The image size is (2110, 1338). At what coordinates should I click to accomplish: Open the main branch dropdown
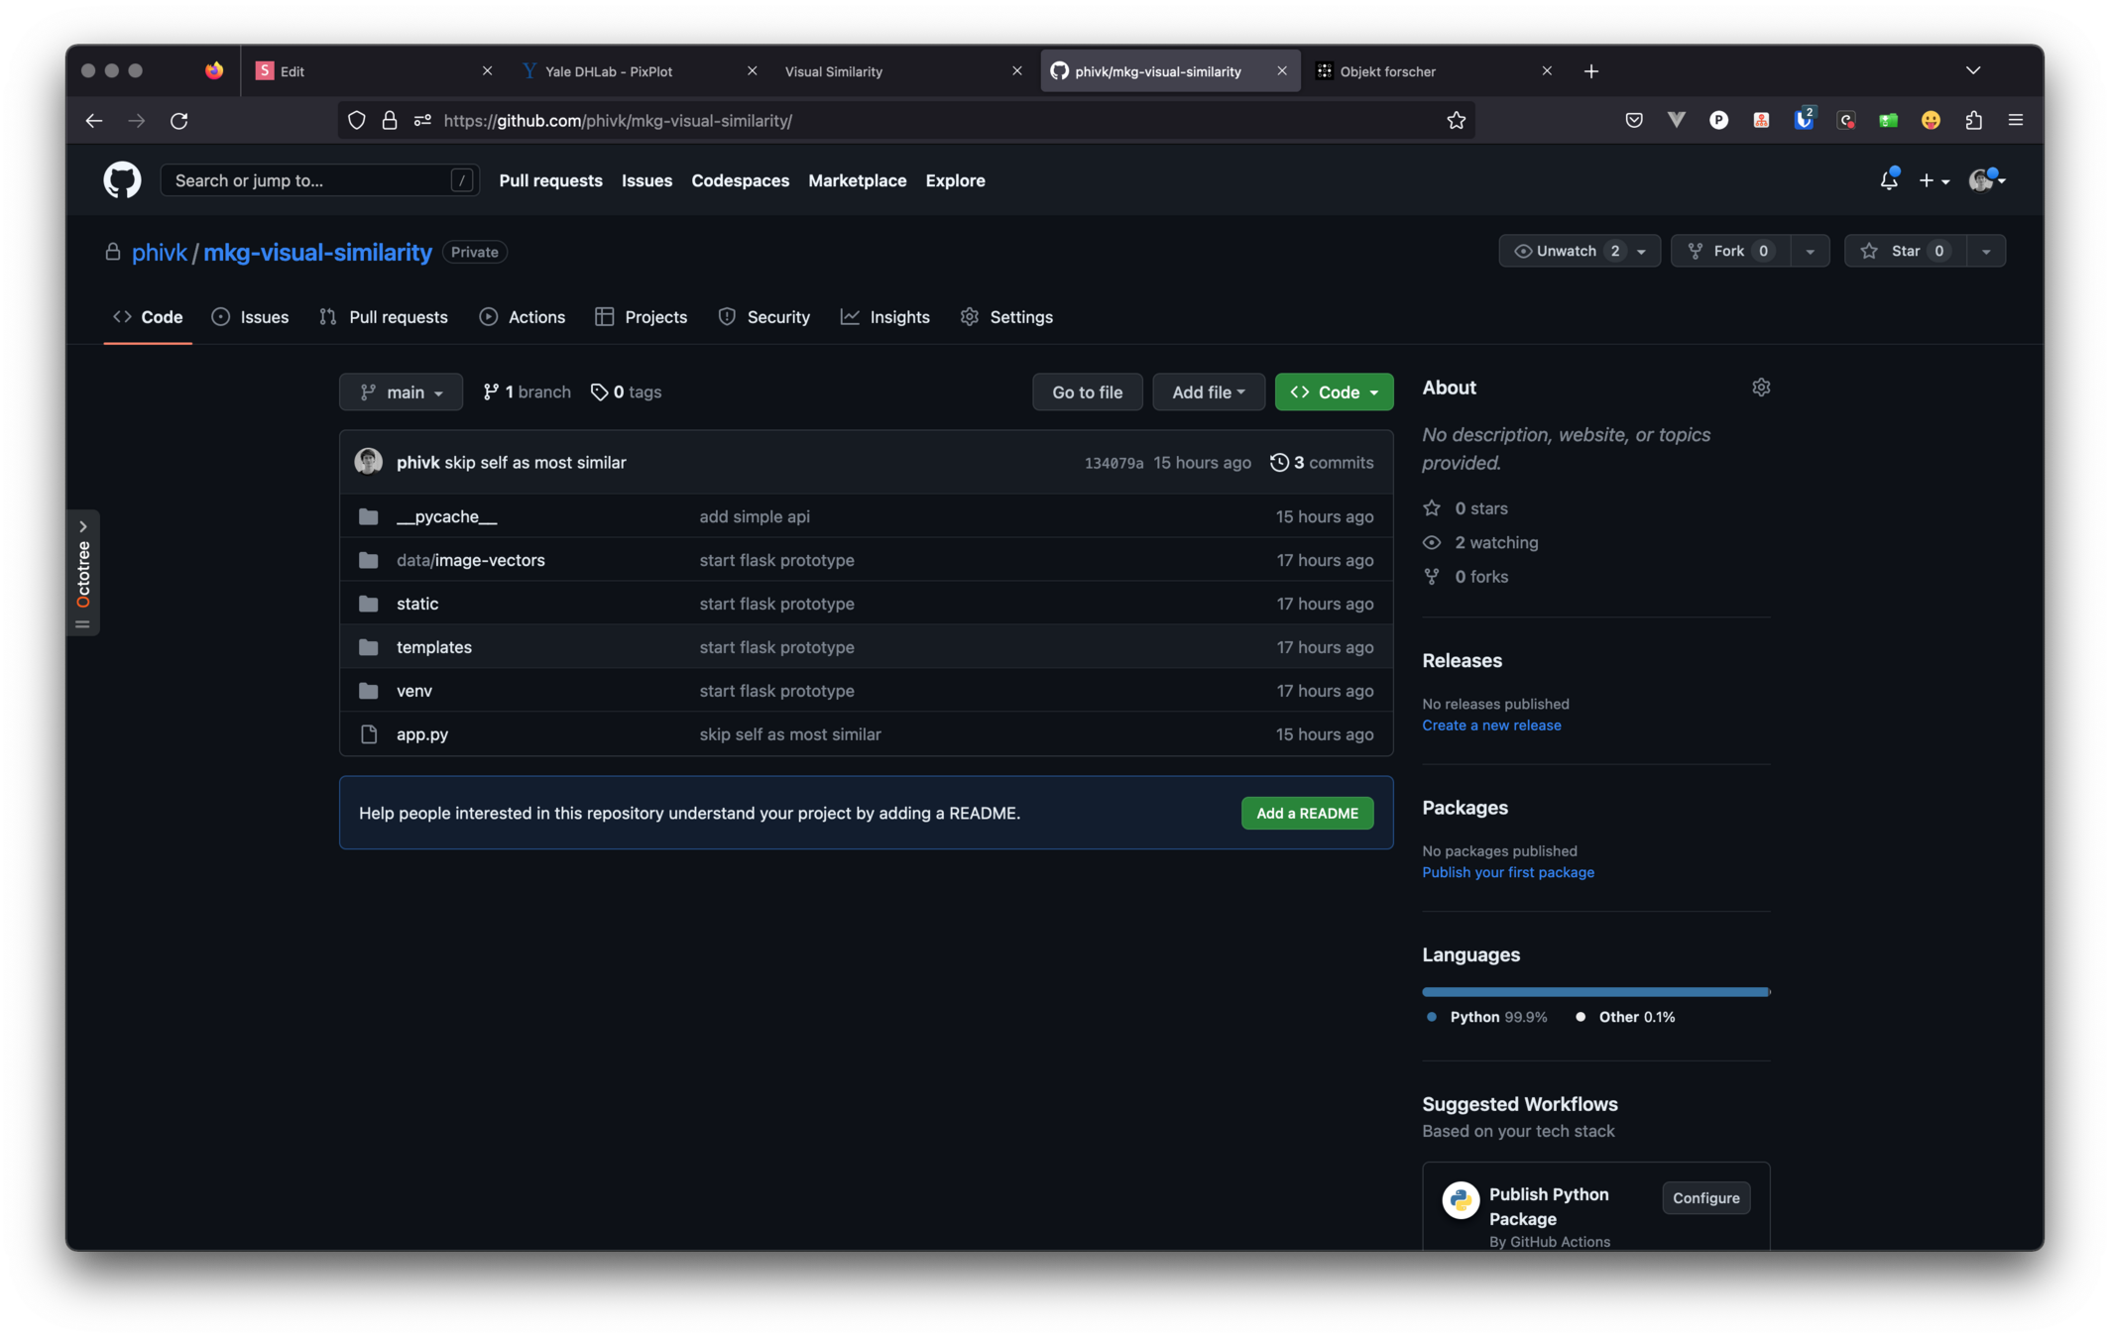[x=401, y=392]
